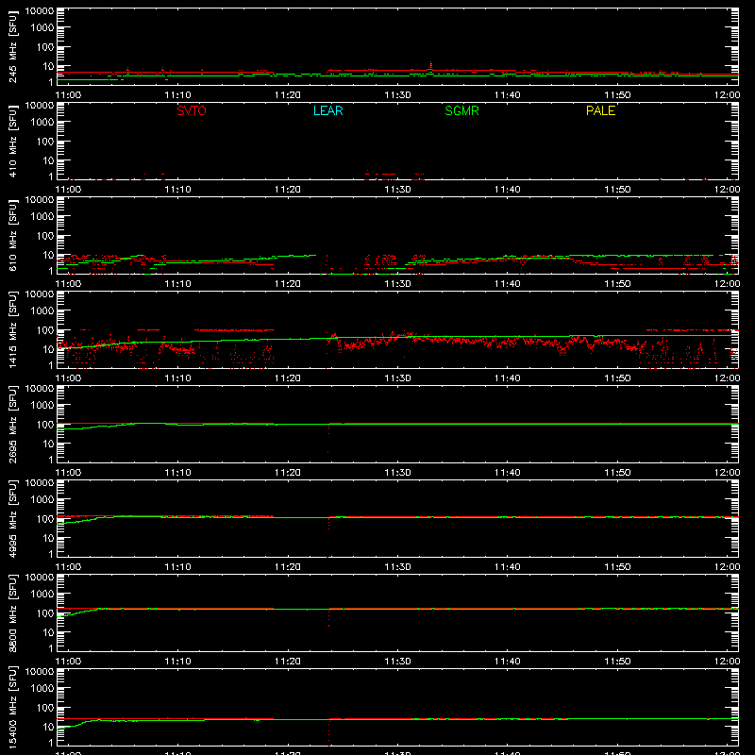Select the 410 MHz [SFU] axis title

pos(12,141)
